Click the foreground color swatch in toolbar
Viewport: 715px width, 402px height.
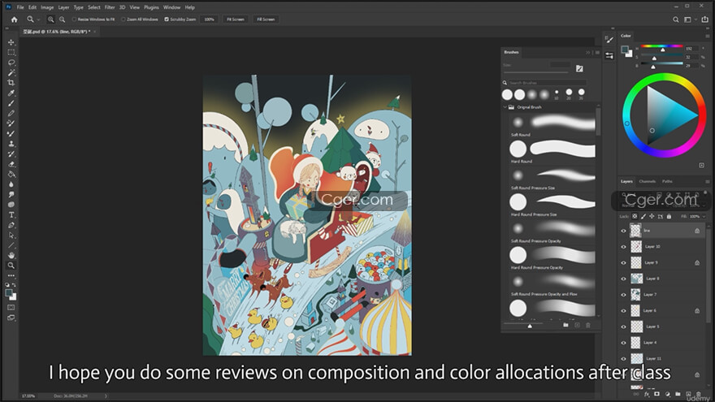[x=9, y=293]
